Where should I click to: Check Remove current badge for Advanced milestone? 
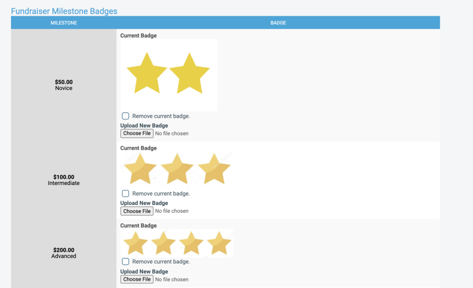point(126,262)
